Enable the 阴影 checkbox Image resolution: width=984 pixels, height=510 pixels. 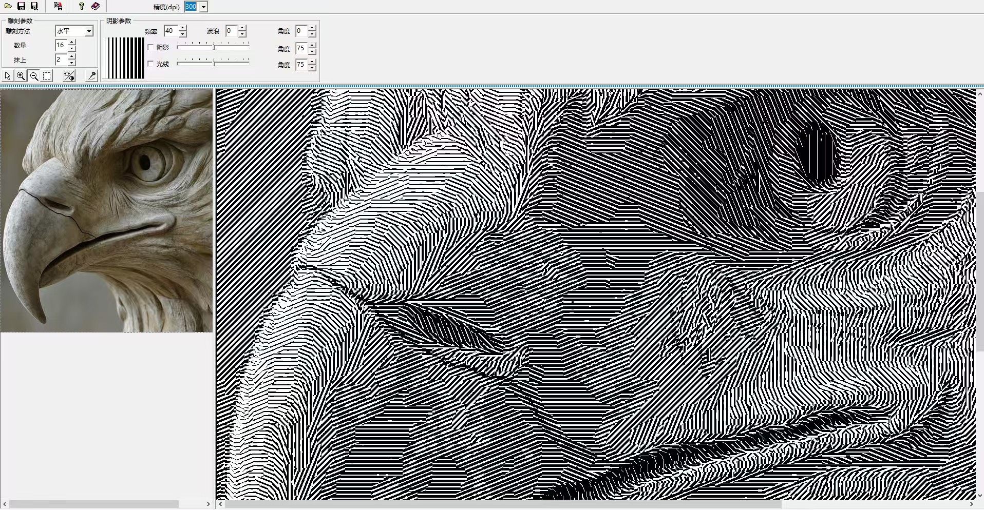(x=150, y=47)
